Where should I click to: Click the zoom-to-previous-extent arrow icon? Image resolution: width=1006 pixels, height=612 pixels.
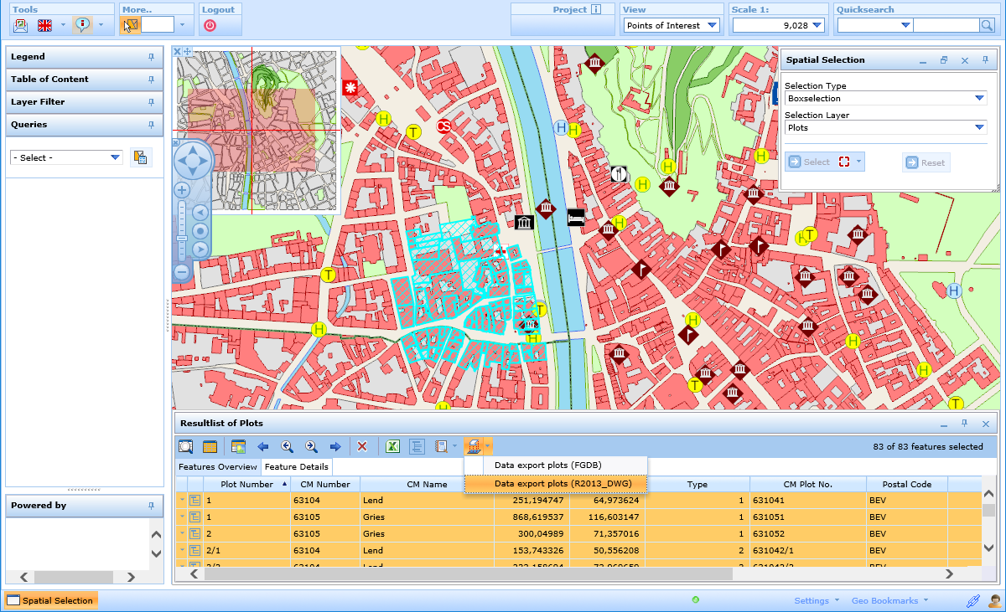286,446
